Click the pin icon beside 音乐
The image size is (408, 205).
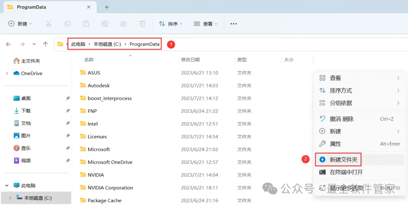click(68, 148)
